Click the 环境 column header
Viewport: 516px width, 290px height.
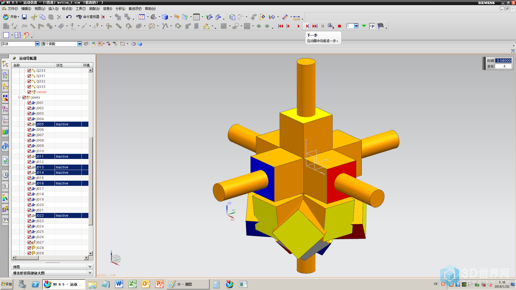(87, 65)
